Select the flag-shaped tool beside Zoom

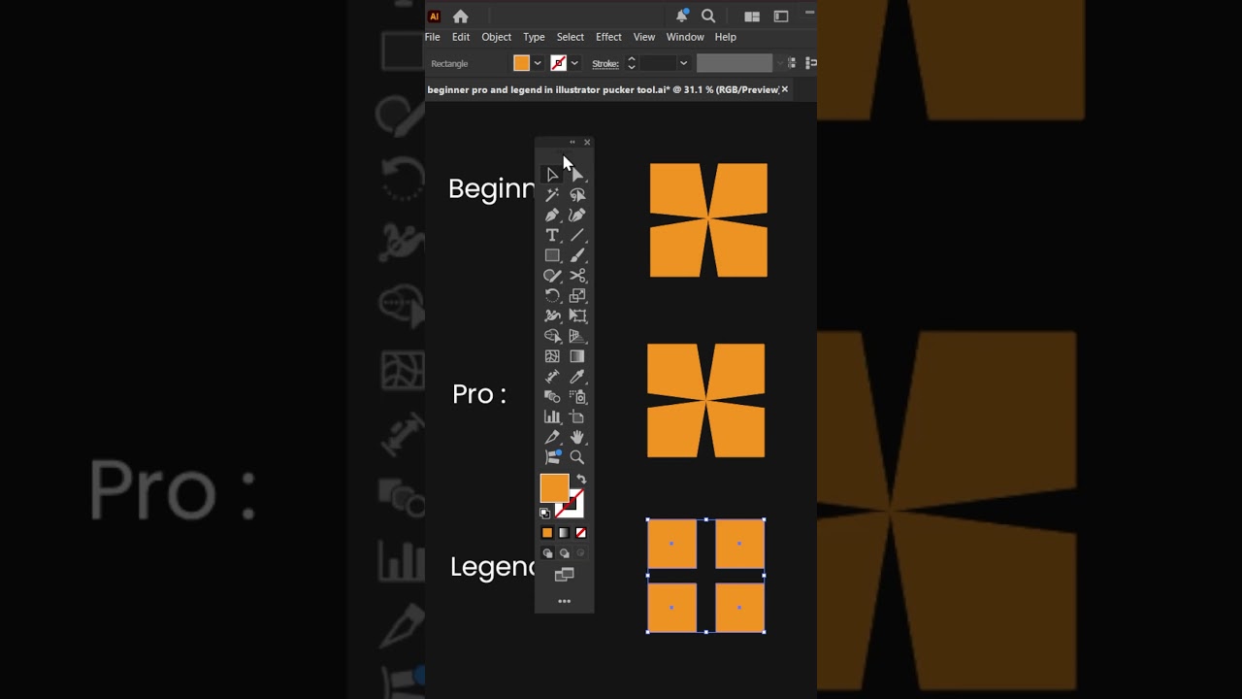[x=552, y=457]
